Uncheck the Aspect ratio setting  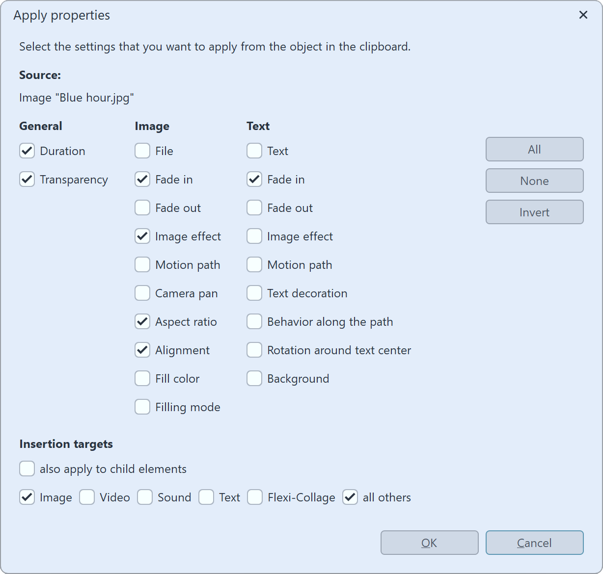pos(142,321)
